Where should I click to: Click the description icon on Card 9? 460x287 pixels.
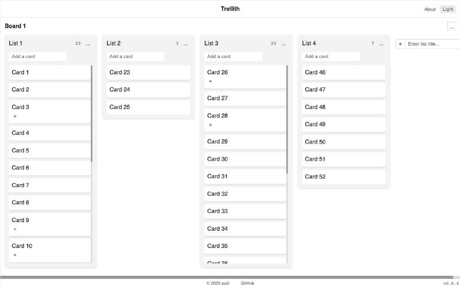coord(15,230)
